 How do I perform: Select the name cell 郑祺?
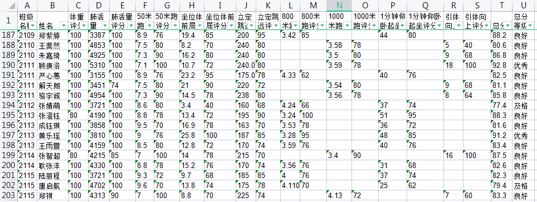tap(52, 195)
